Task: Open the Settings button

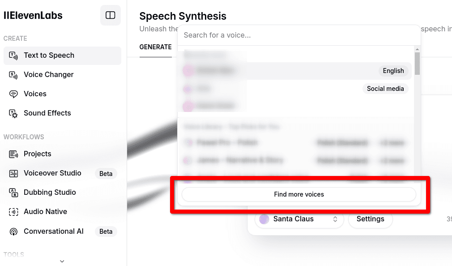Action: pyautogui.click(x=371, y=219)
